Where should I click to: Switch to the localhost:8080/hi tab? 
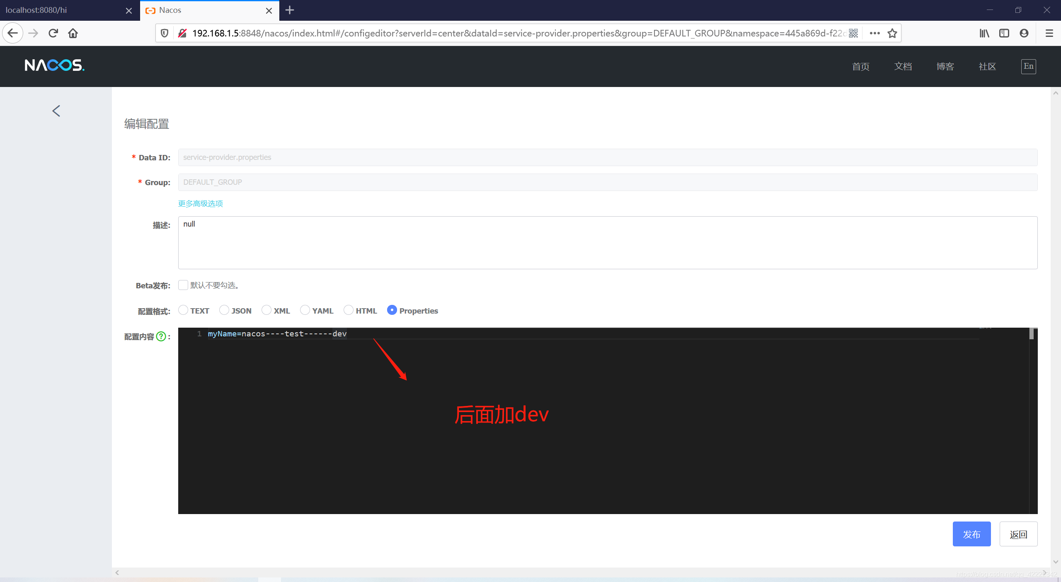70,10
